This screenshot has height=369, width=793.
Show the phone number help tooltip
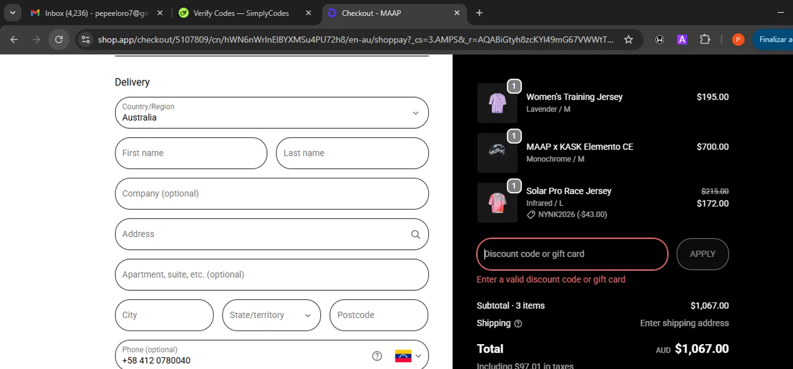point(377,356)
